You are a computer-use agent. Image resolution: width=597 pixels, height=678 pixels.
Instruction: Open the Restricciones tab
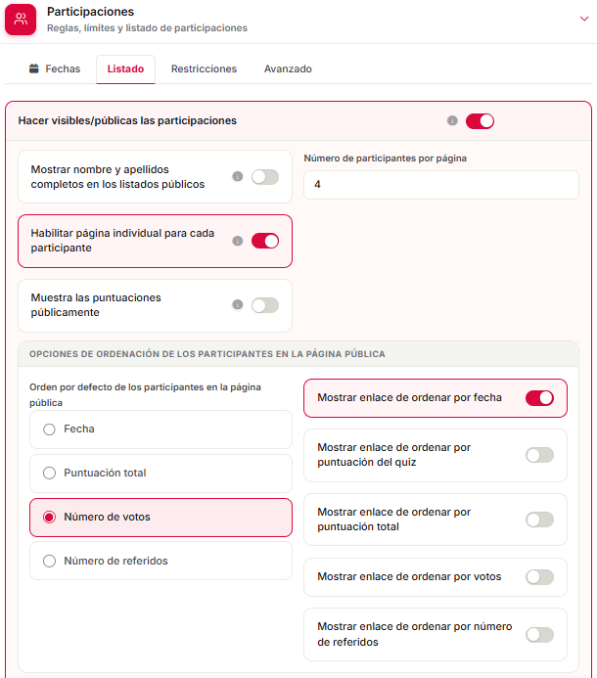click(x=204, y=68)
